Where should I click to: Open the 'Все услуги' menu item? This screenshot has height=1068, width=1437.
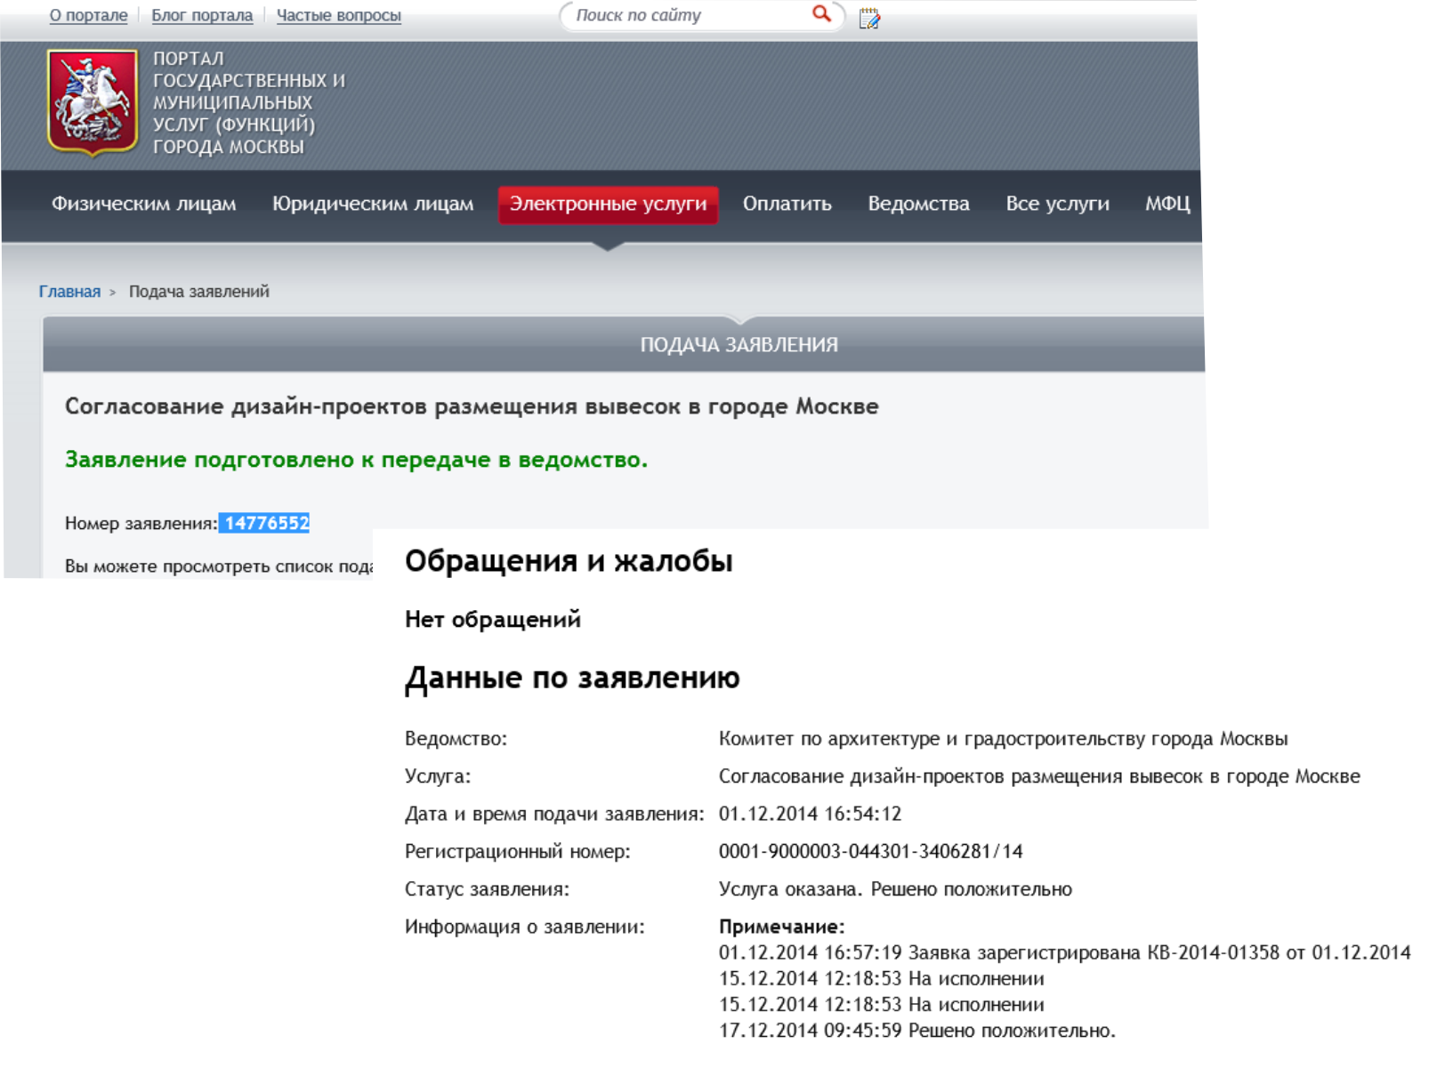click(1058, 204)
